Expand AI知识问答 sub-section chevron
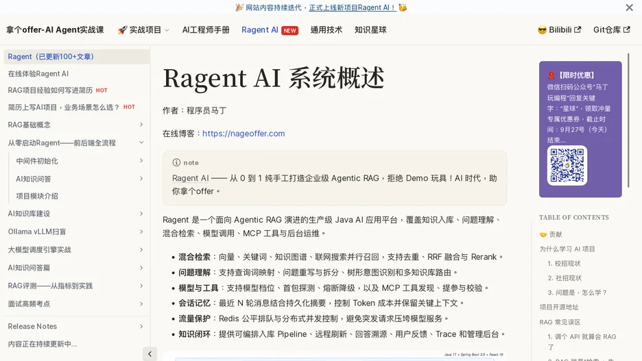 141,179
